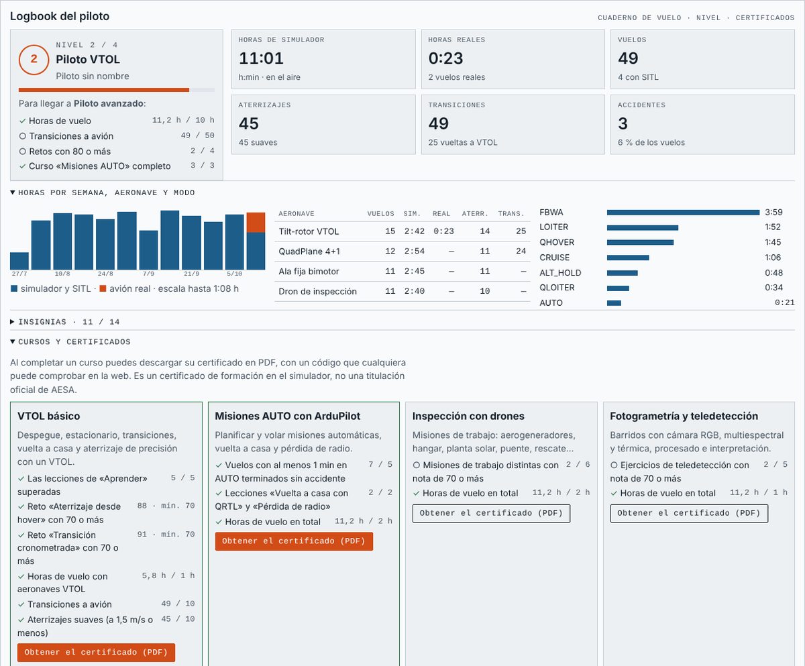This screenshot has width=805, height=666.
Task: Open the Cuaderno de vuelo navigation link
Action: pyautogui.click(x=639, y=18)
